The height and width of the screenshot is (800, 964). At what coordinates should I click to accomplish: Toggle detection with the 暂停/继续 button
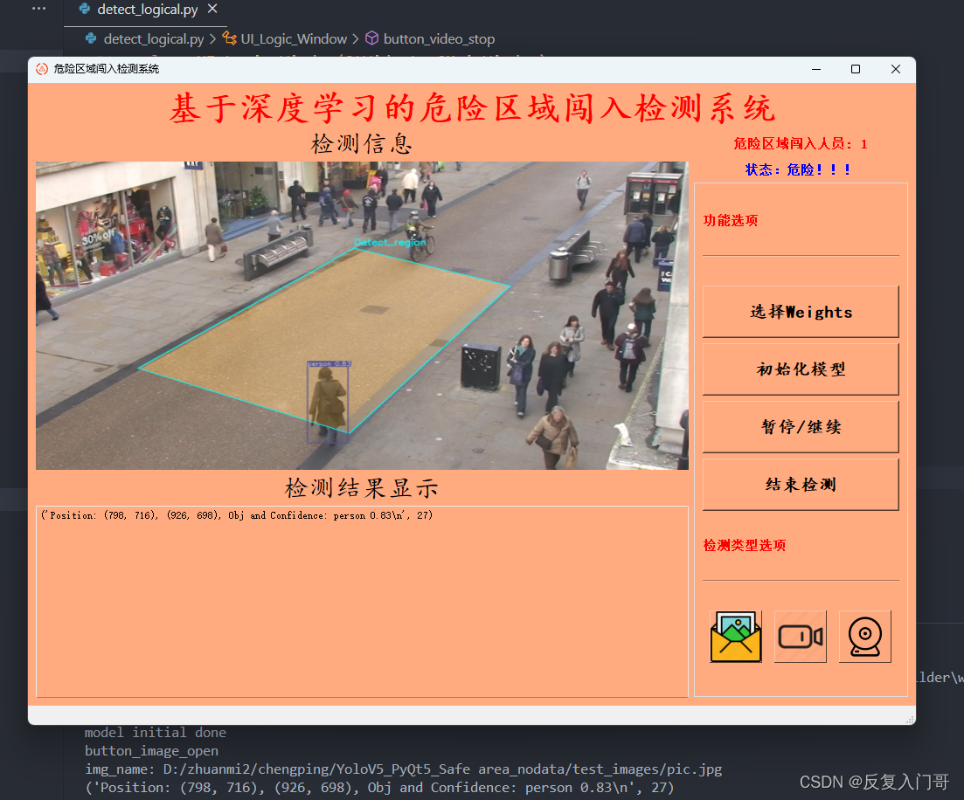[800, 426]
